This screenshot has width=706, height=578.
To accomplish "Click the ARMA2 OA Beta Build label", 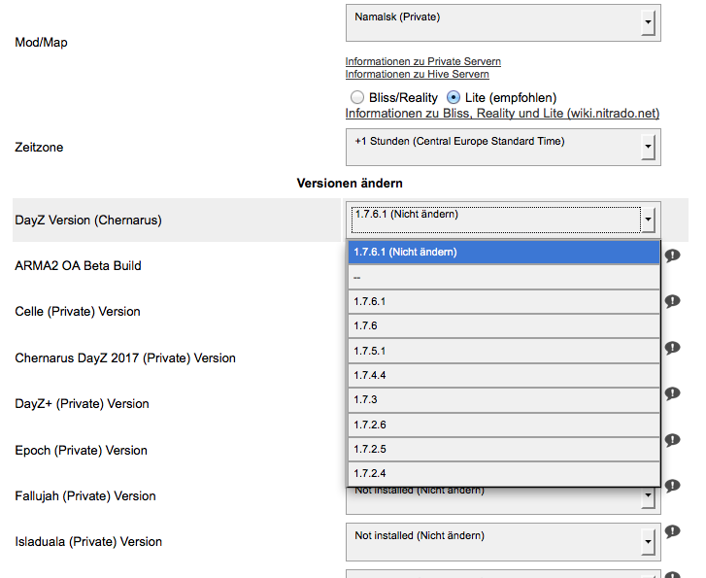I will (78, 266).
